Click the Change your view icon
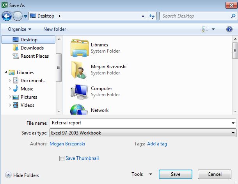The width and height of the screenshot is (238, 184). [x=205, y=29]
